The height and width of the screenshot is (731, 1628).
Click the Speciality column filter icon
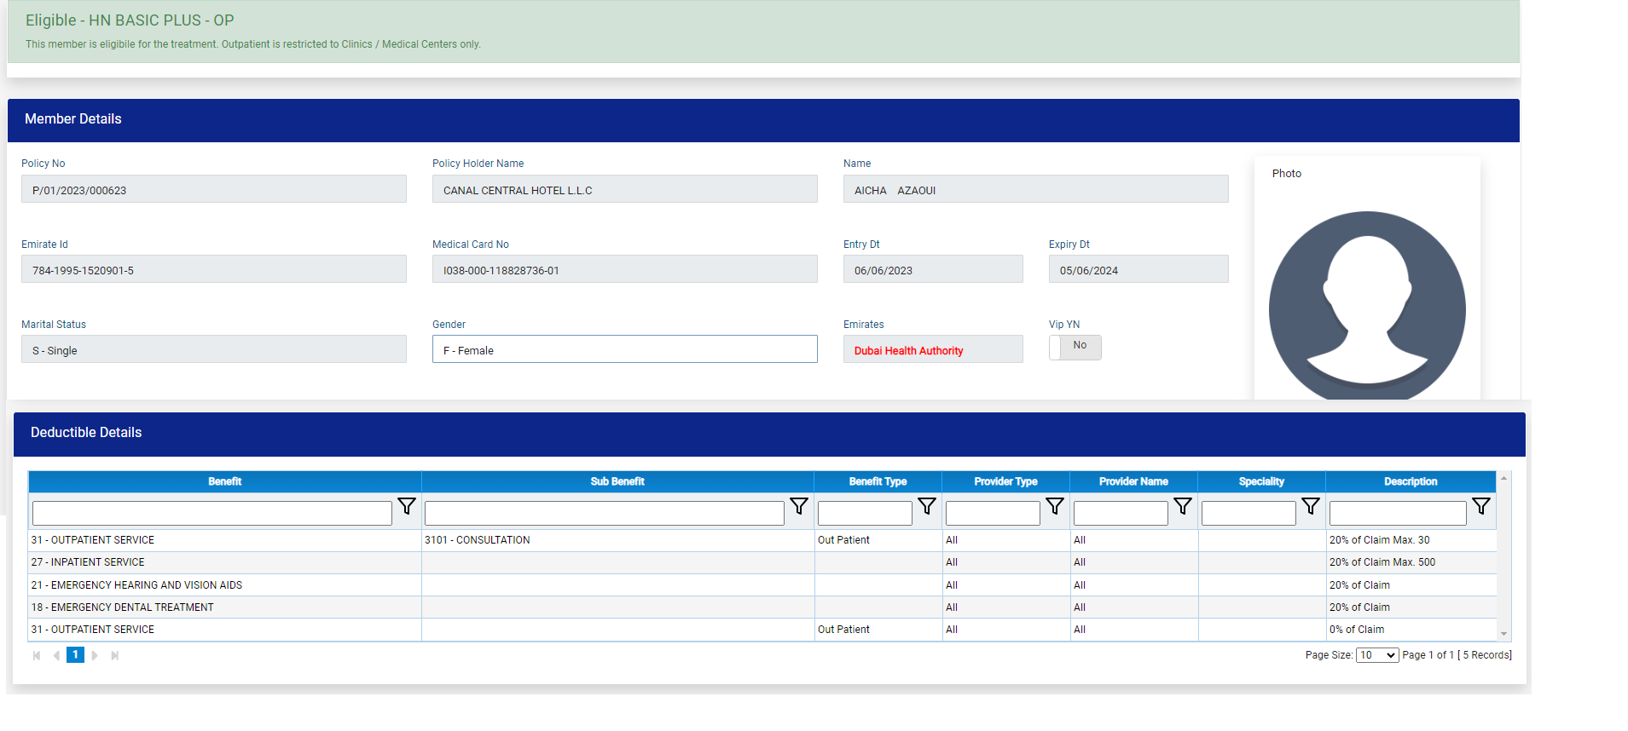(x=1310, y=506)
